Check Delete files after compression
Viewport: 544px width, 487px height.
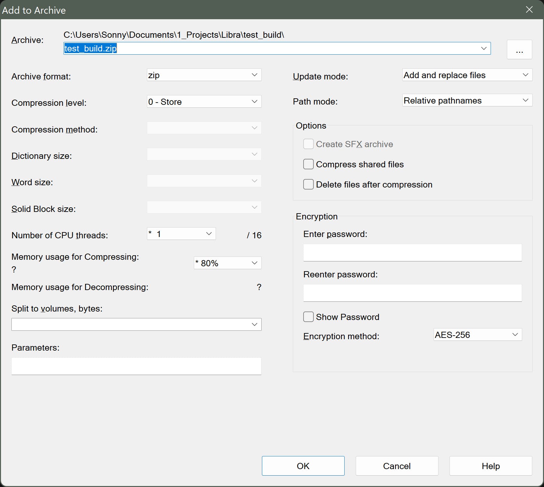point(308,184)
